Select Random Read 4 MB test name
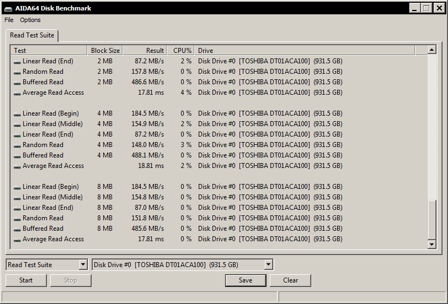Screen dimensions: 448x304 tap(43, 145)
